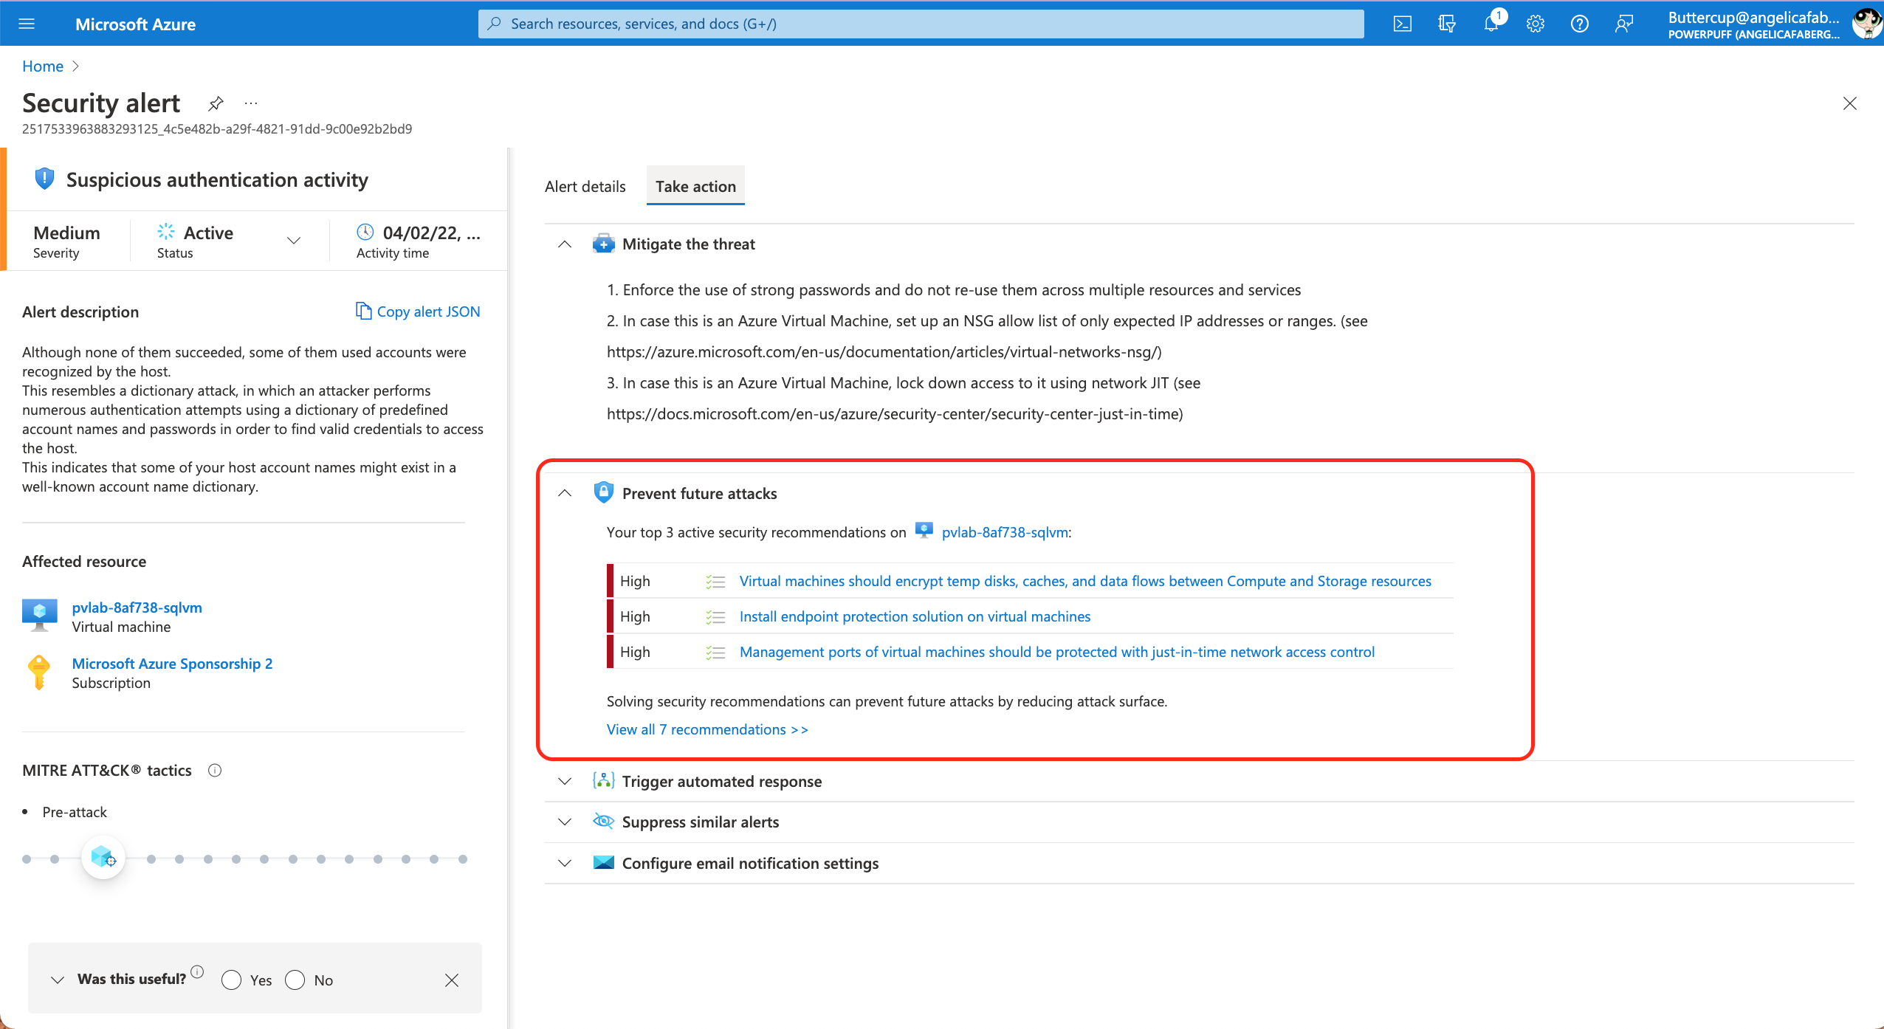This screenshot has height=1029, width=1884.
Task: Switch to the Alert details tab
Action: (585, 187)
